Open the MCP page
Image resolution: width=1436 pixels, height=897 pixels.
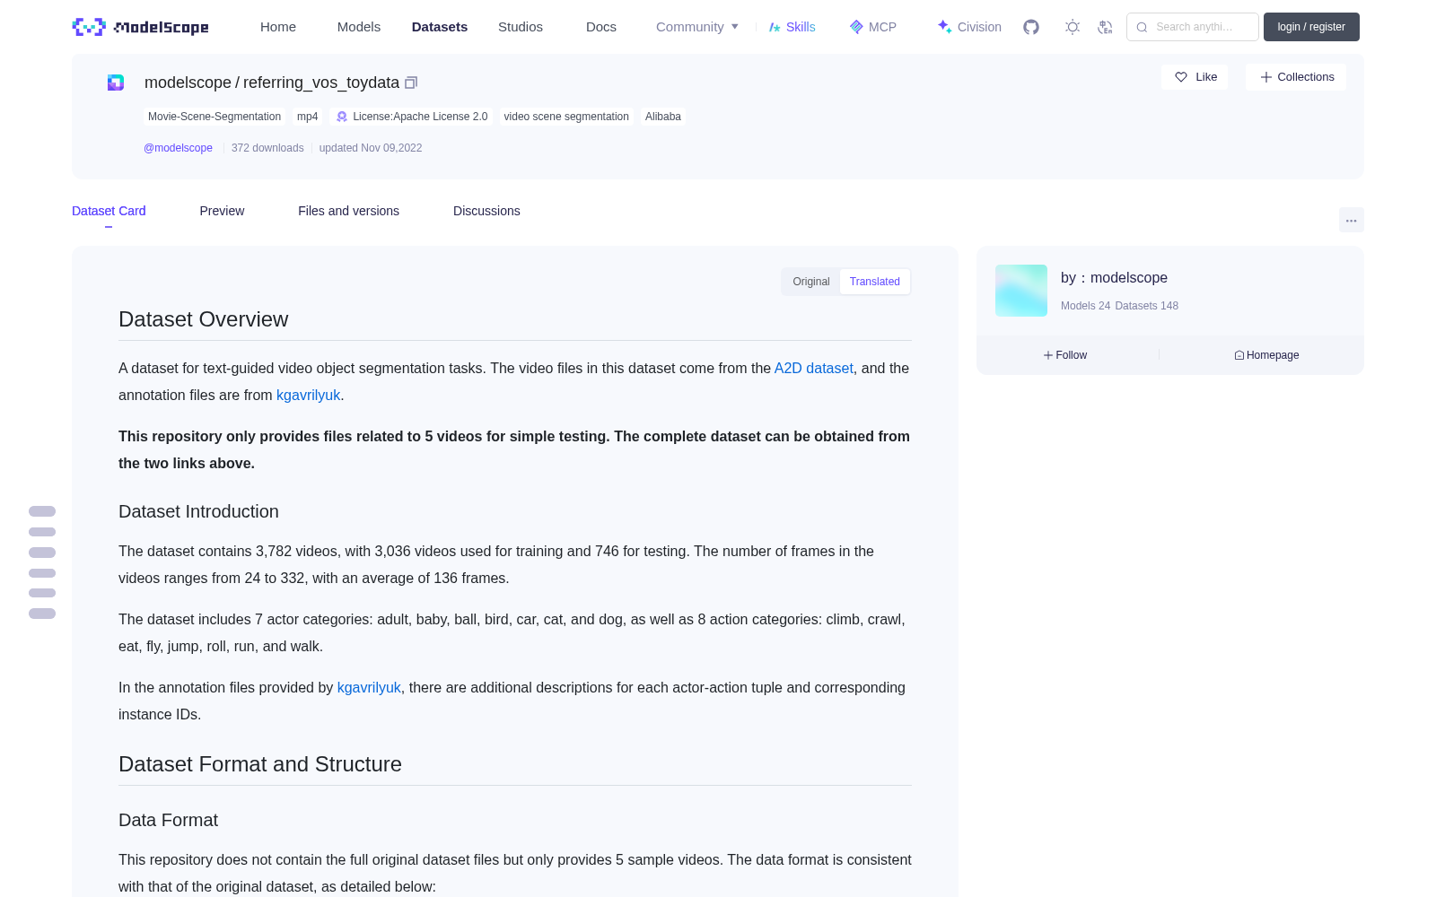tap(872, 27)
